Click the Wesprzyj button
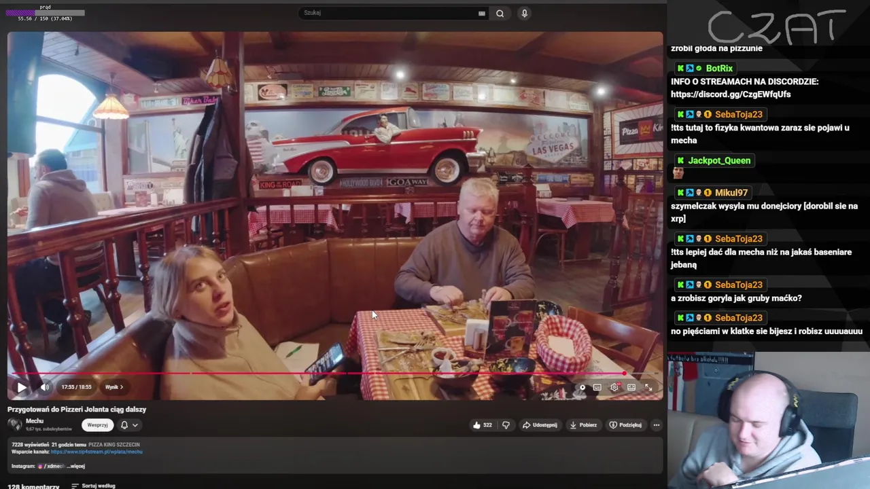This screenshot has width=870, height=489. click(x=97, y=425)
